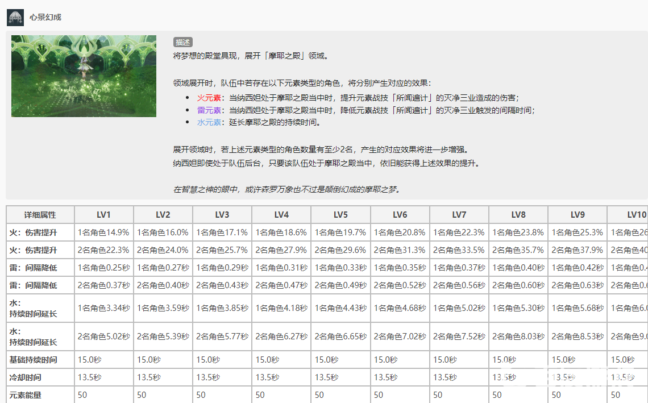Click cell 2名角色37.9%
This screenshot has width=648, height=403.
(x=578, y=250)
